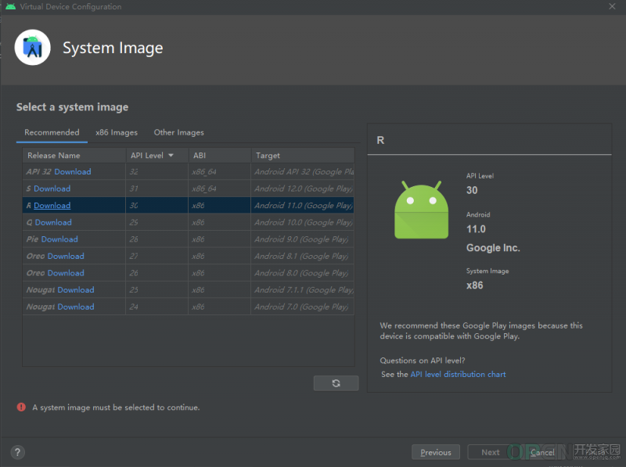
Task: Close the Virtual Device Configuration window
Action: (612, 6)
